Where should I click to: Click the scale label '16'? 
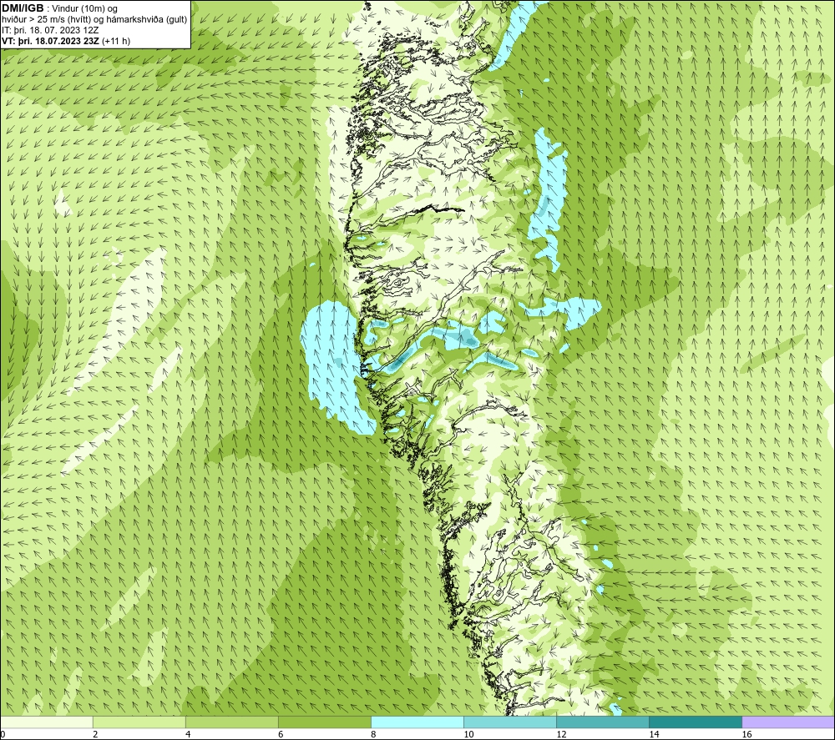746,735
